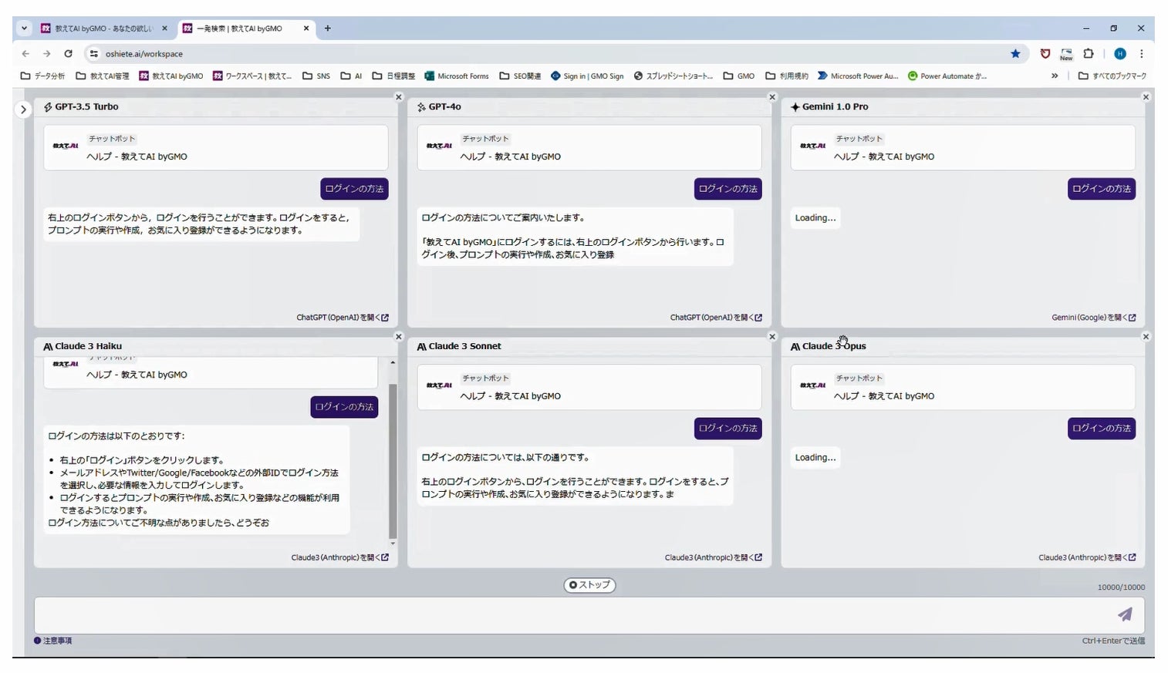Image resolution: width=1168 pixels, height=673 pixels.
Task: Open the ChatGPT (OpenAI) link under GPT-4o
Action: pos(716,318)
